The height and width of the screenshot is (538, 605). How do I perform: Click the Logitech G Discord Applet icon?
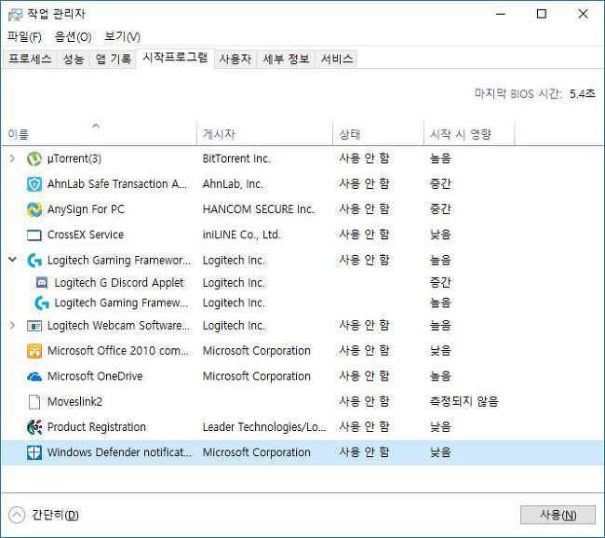[41, 283]
